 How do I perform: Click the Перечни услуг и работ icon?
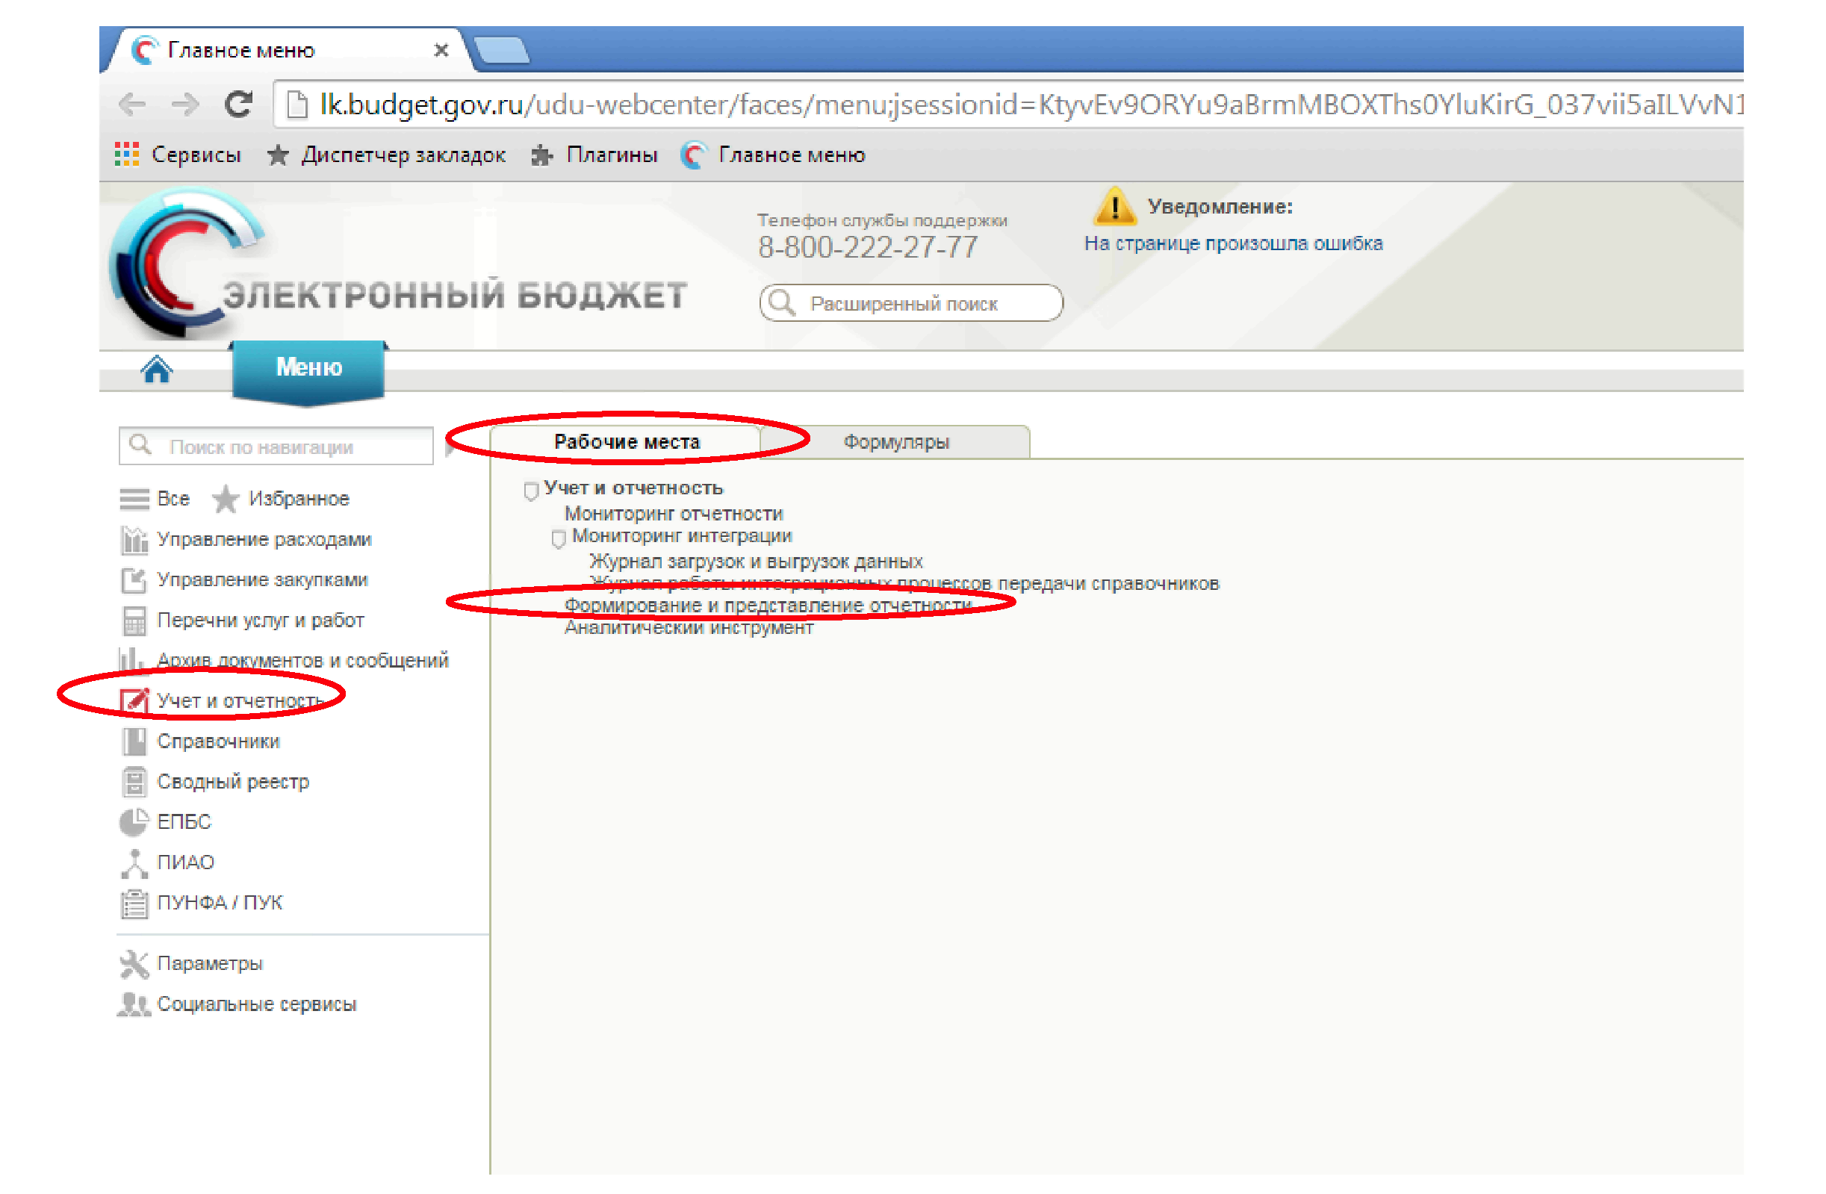tap(134, 621)
